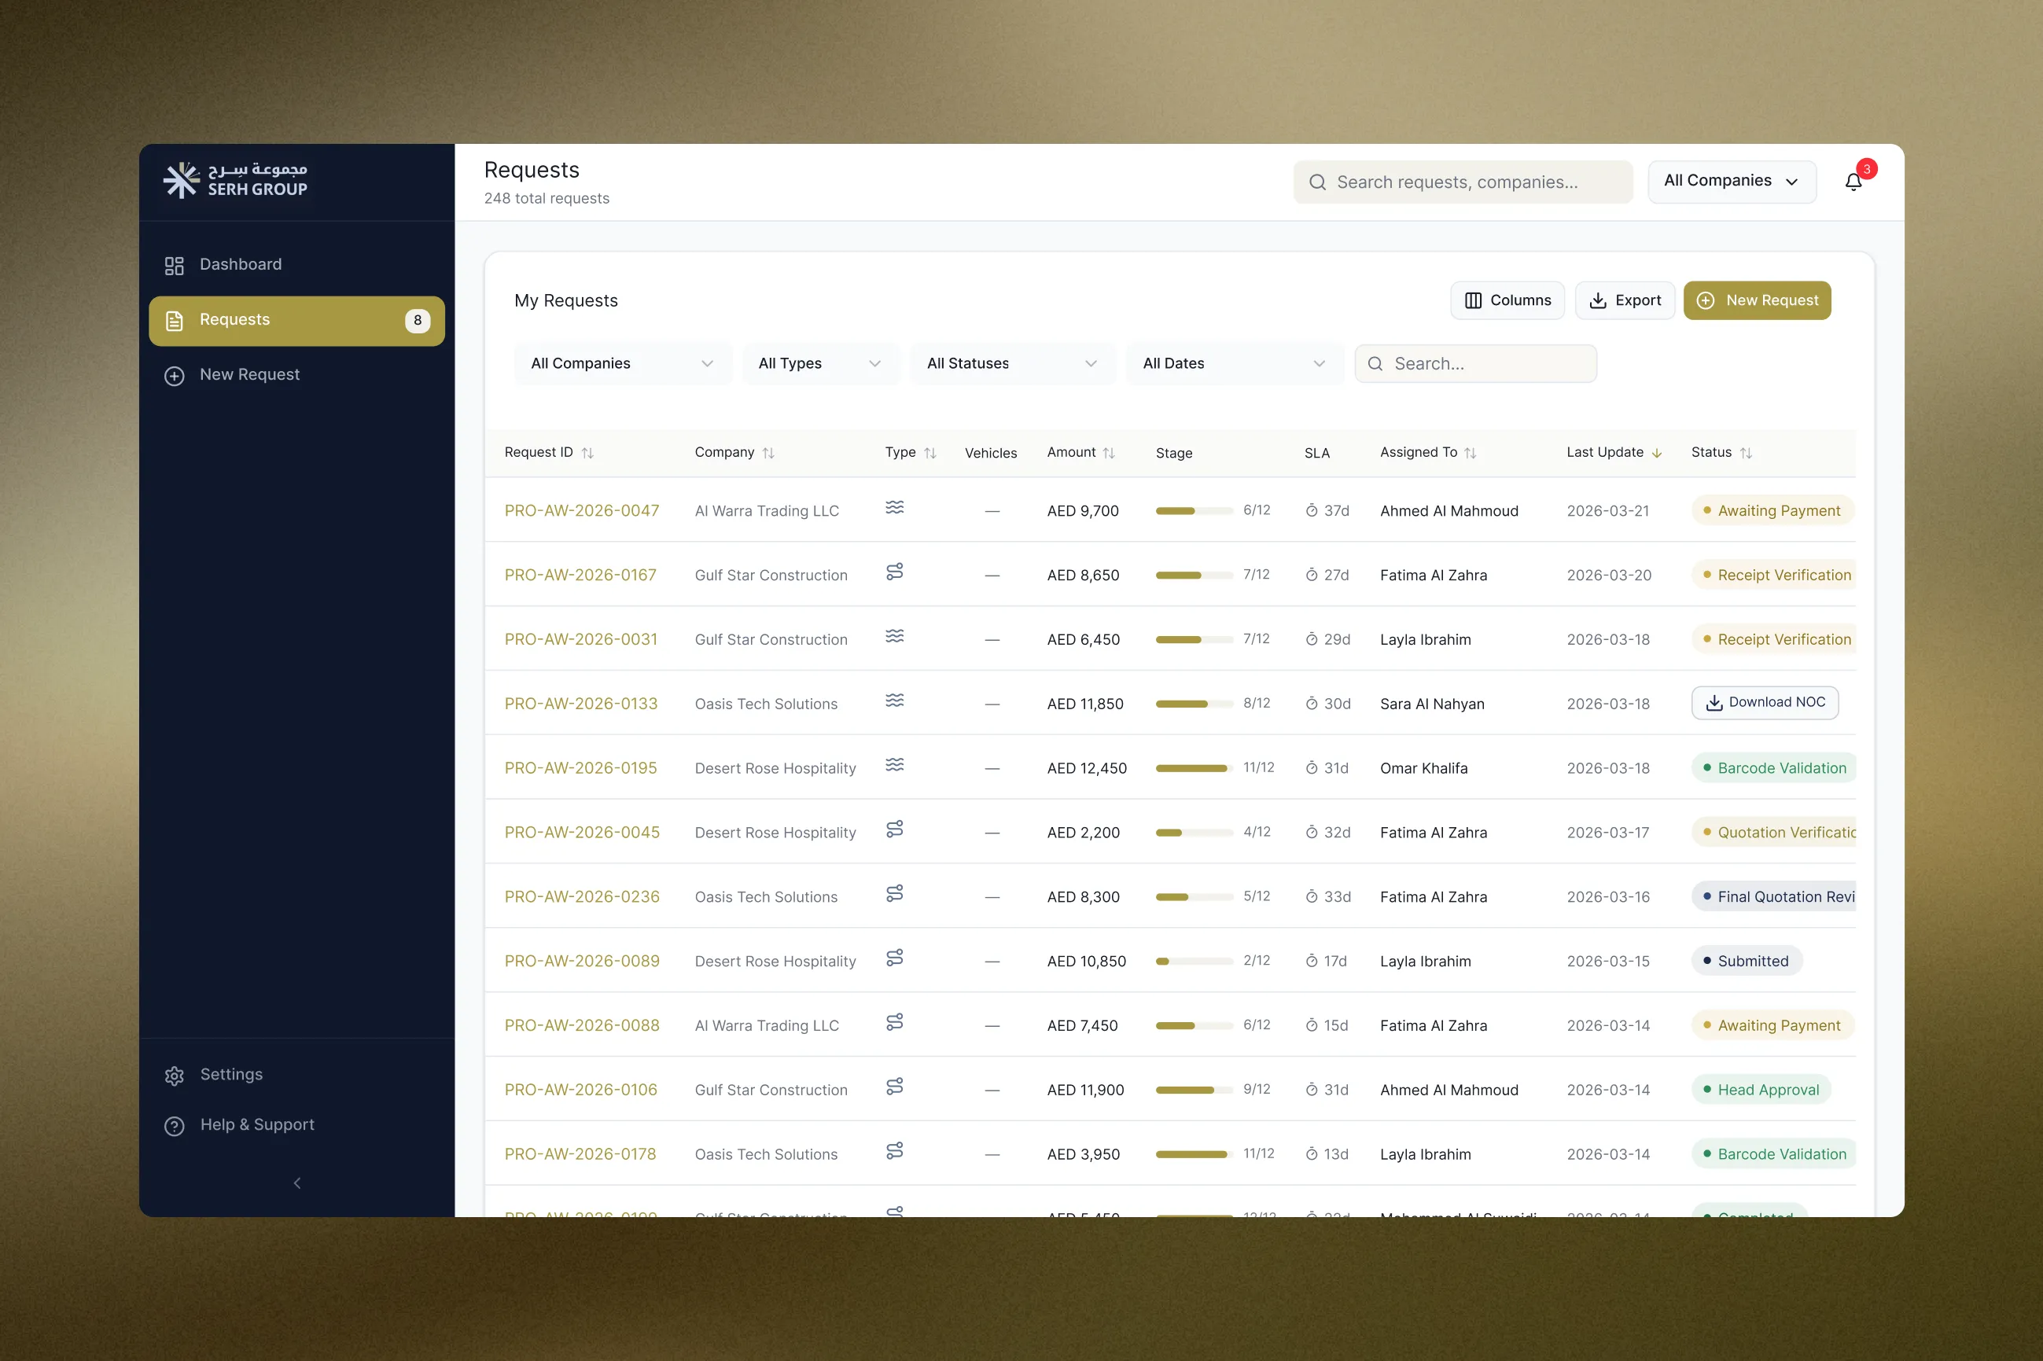Click assignee Sara Al Nahyan

pos(1432,704)
